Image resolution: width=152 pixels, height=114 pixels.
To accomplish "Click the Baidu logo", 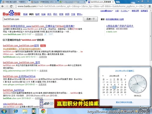I will tap(12, 13).
